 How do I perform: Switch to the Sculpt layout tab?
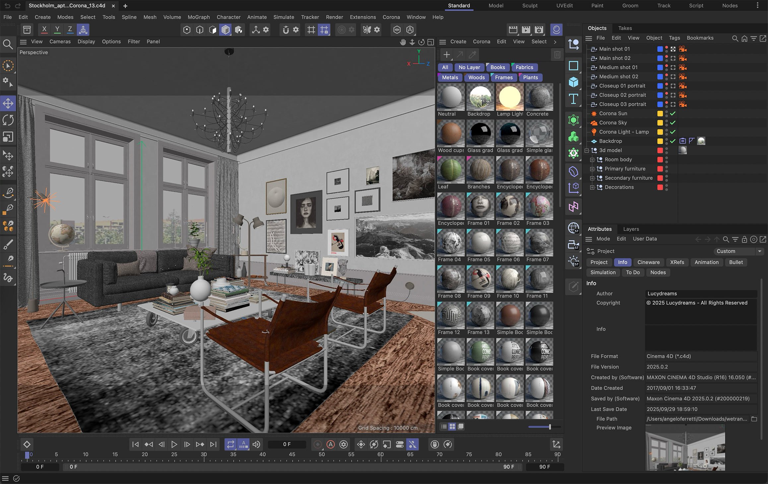coord(530,6)
